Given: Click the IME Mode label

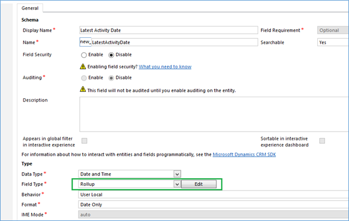Looking at the screenshot, I should pyautogui.click(x=32, y=214).
